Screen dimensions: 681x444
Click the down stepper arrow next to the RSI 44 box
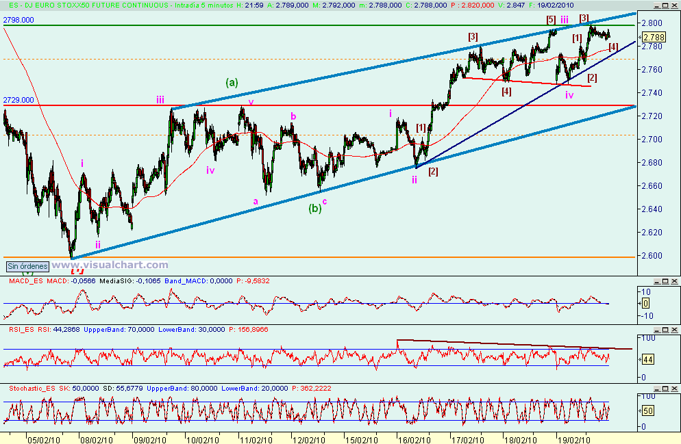coord(640,358)
